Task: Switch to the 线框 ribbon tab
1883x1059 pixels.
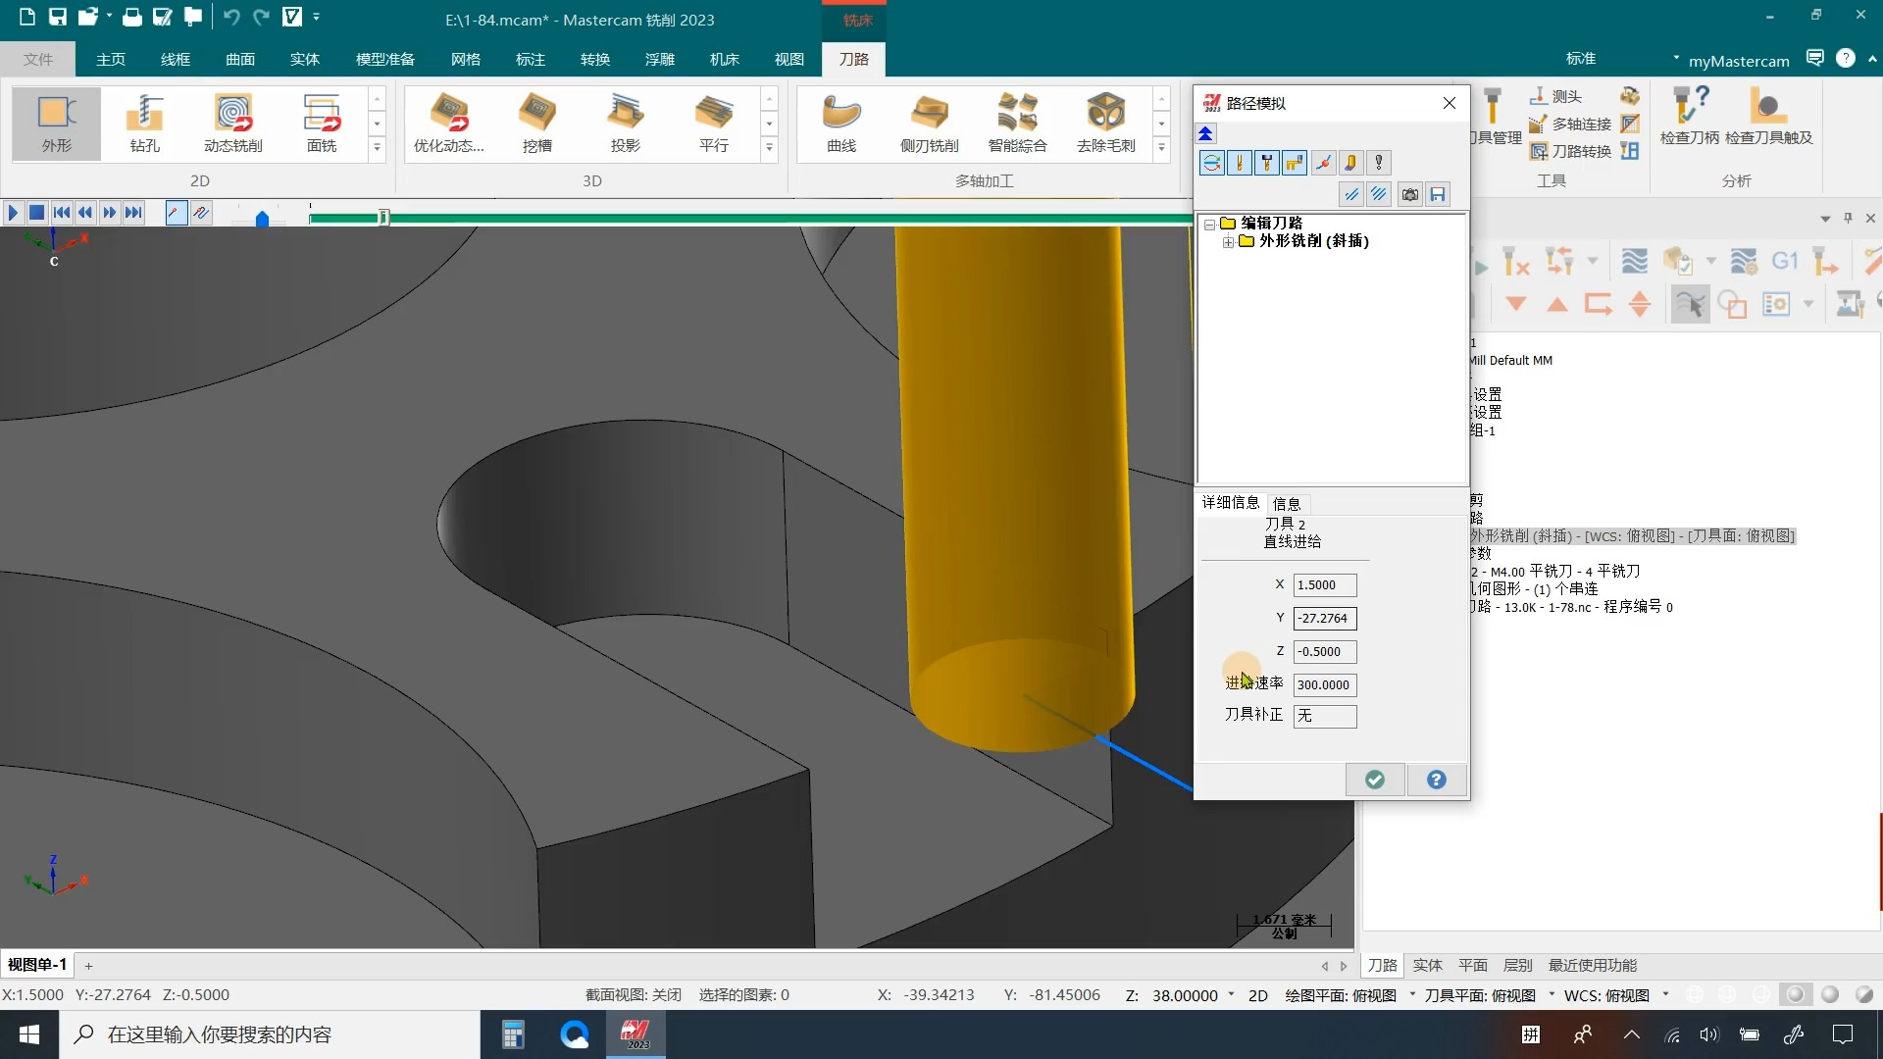Action: tap(176, 59)
